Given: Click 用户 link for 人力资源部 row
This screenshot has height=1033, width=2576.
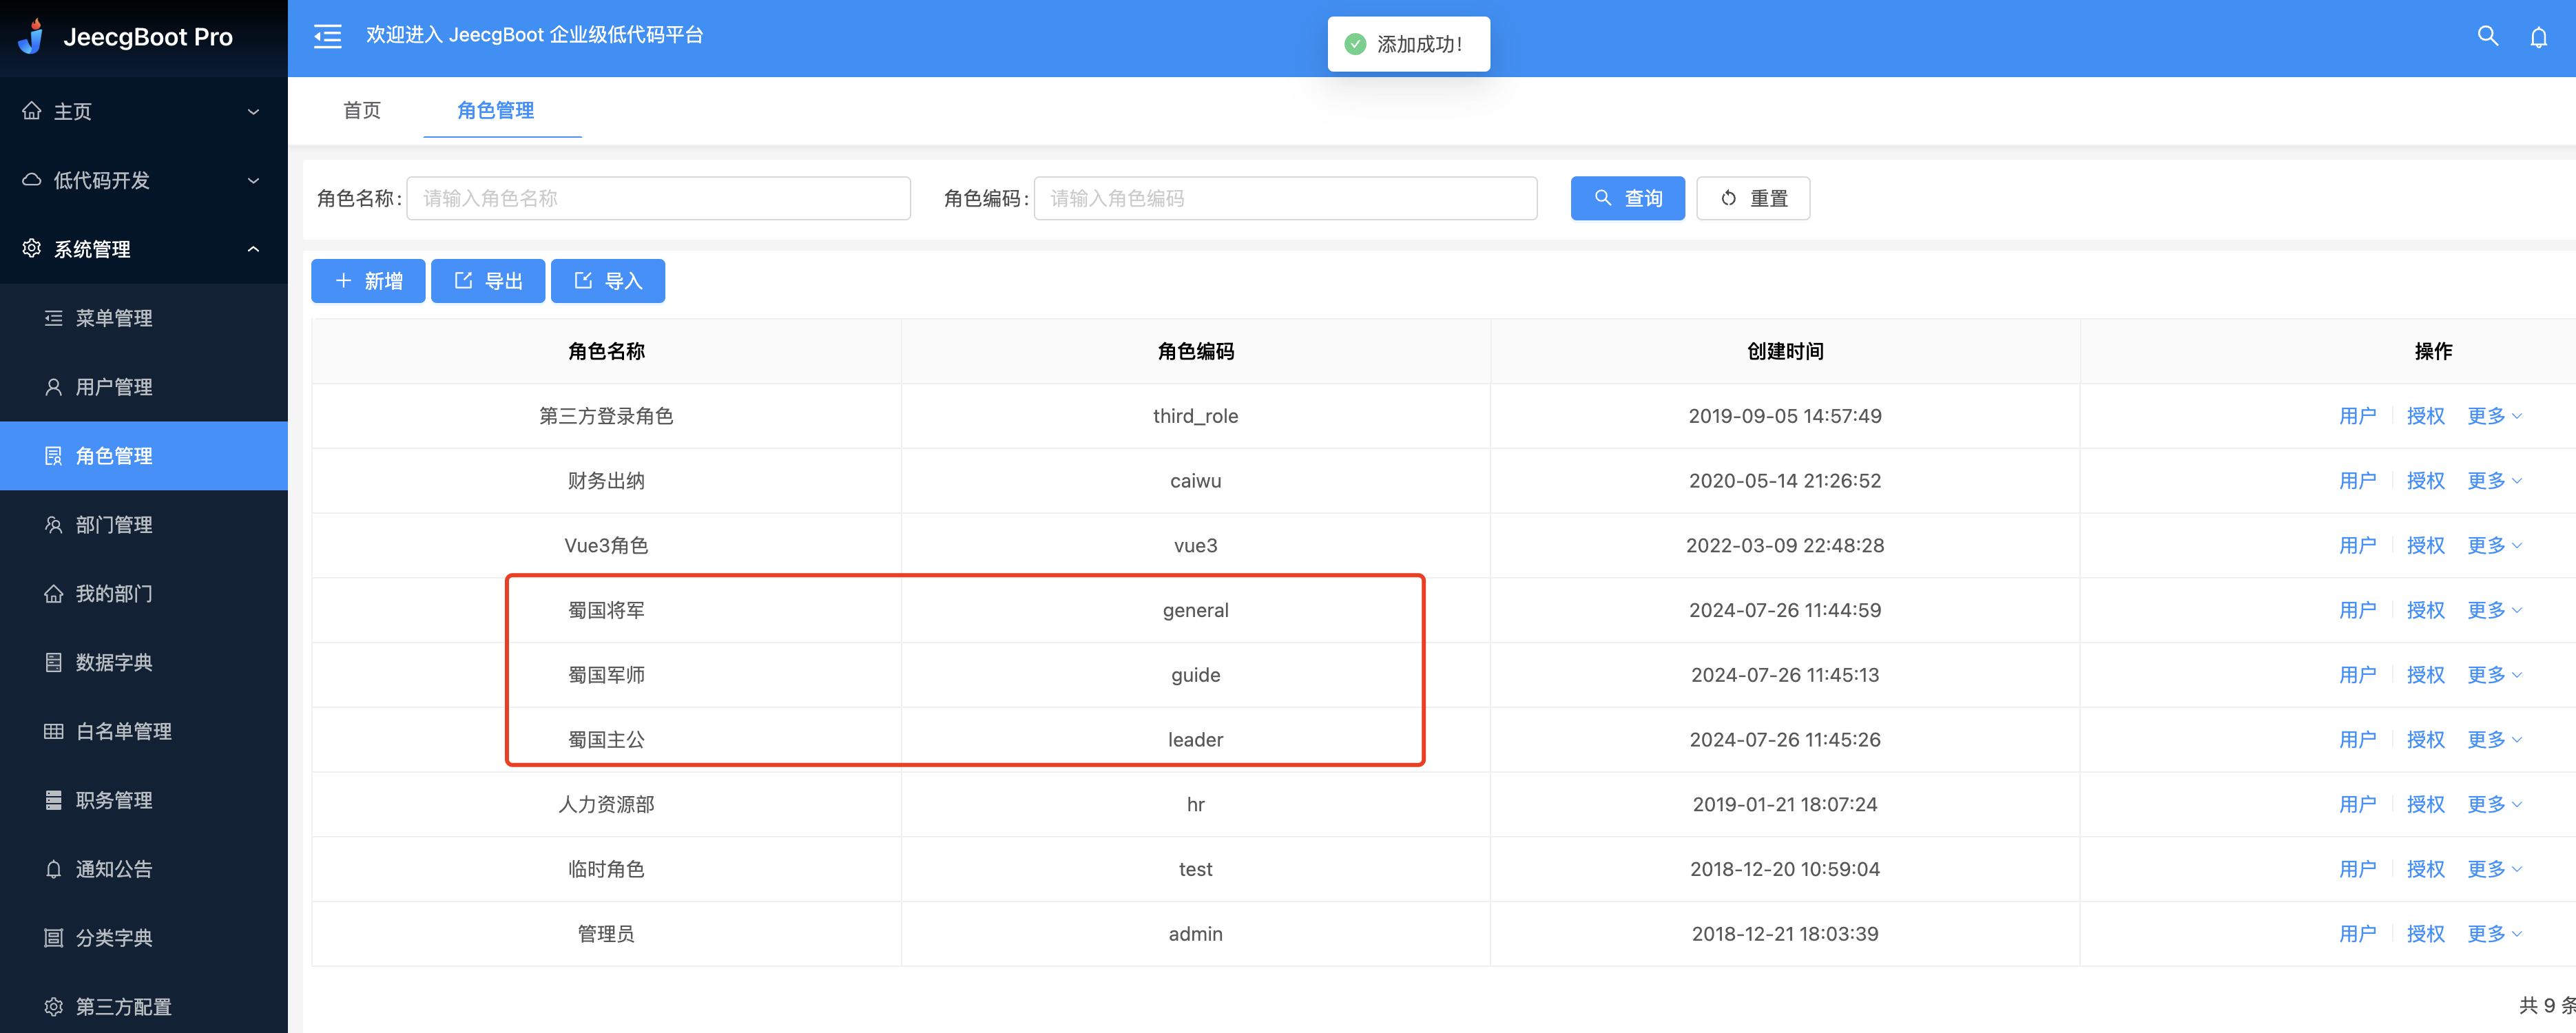Looking at the screenshot, I should point(2357,804).
